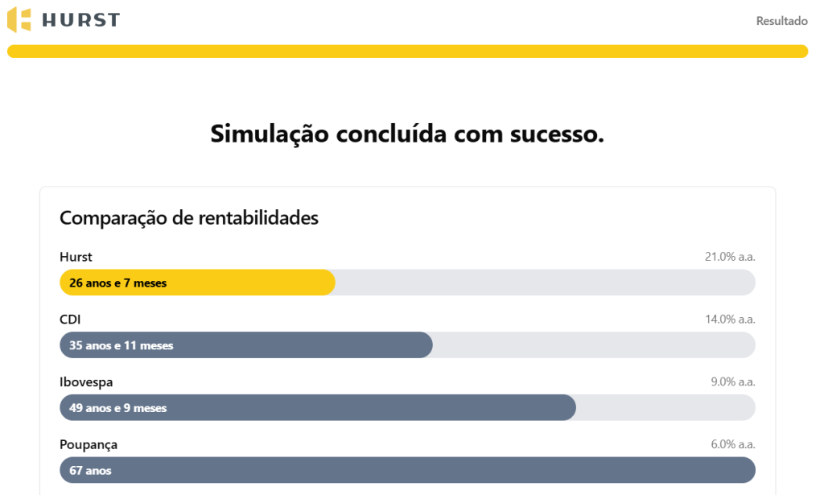
Task: Click the 26 anos e 7 meses text
Action: pyautogui.click(x=117, y=283)
